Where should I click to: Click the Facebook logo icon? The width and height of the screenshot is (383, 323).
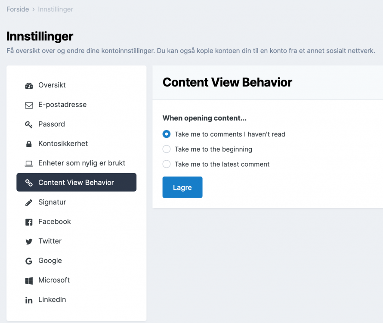(x=29, y=222)
